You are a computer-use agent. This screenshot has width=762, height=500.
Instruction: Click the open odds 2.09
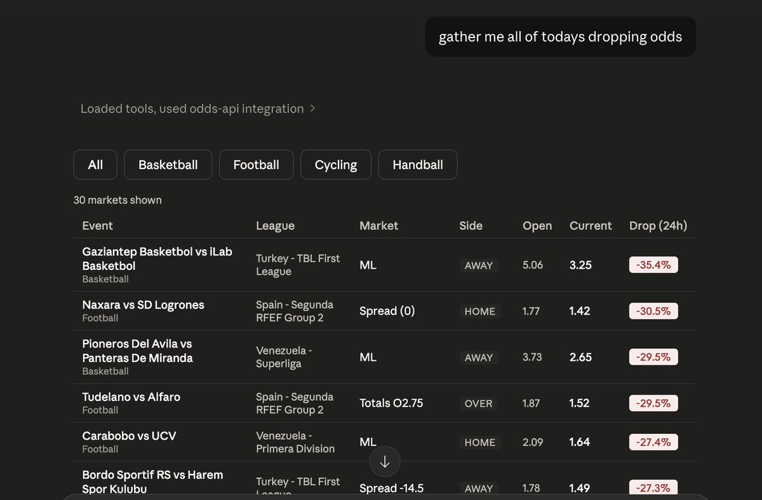point(533,442)
